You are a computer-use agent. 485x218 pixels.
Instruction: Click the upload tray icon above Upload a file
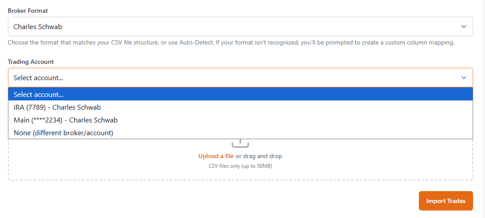pyautogui.click(x=240, y=144)
